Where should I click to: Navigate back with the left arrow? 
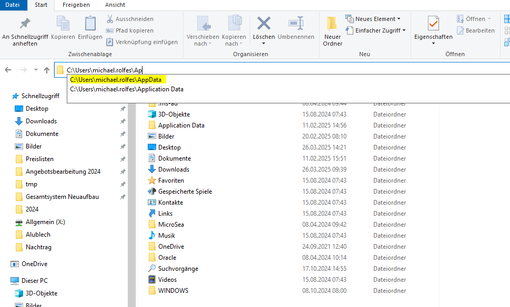coord(8,70)
